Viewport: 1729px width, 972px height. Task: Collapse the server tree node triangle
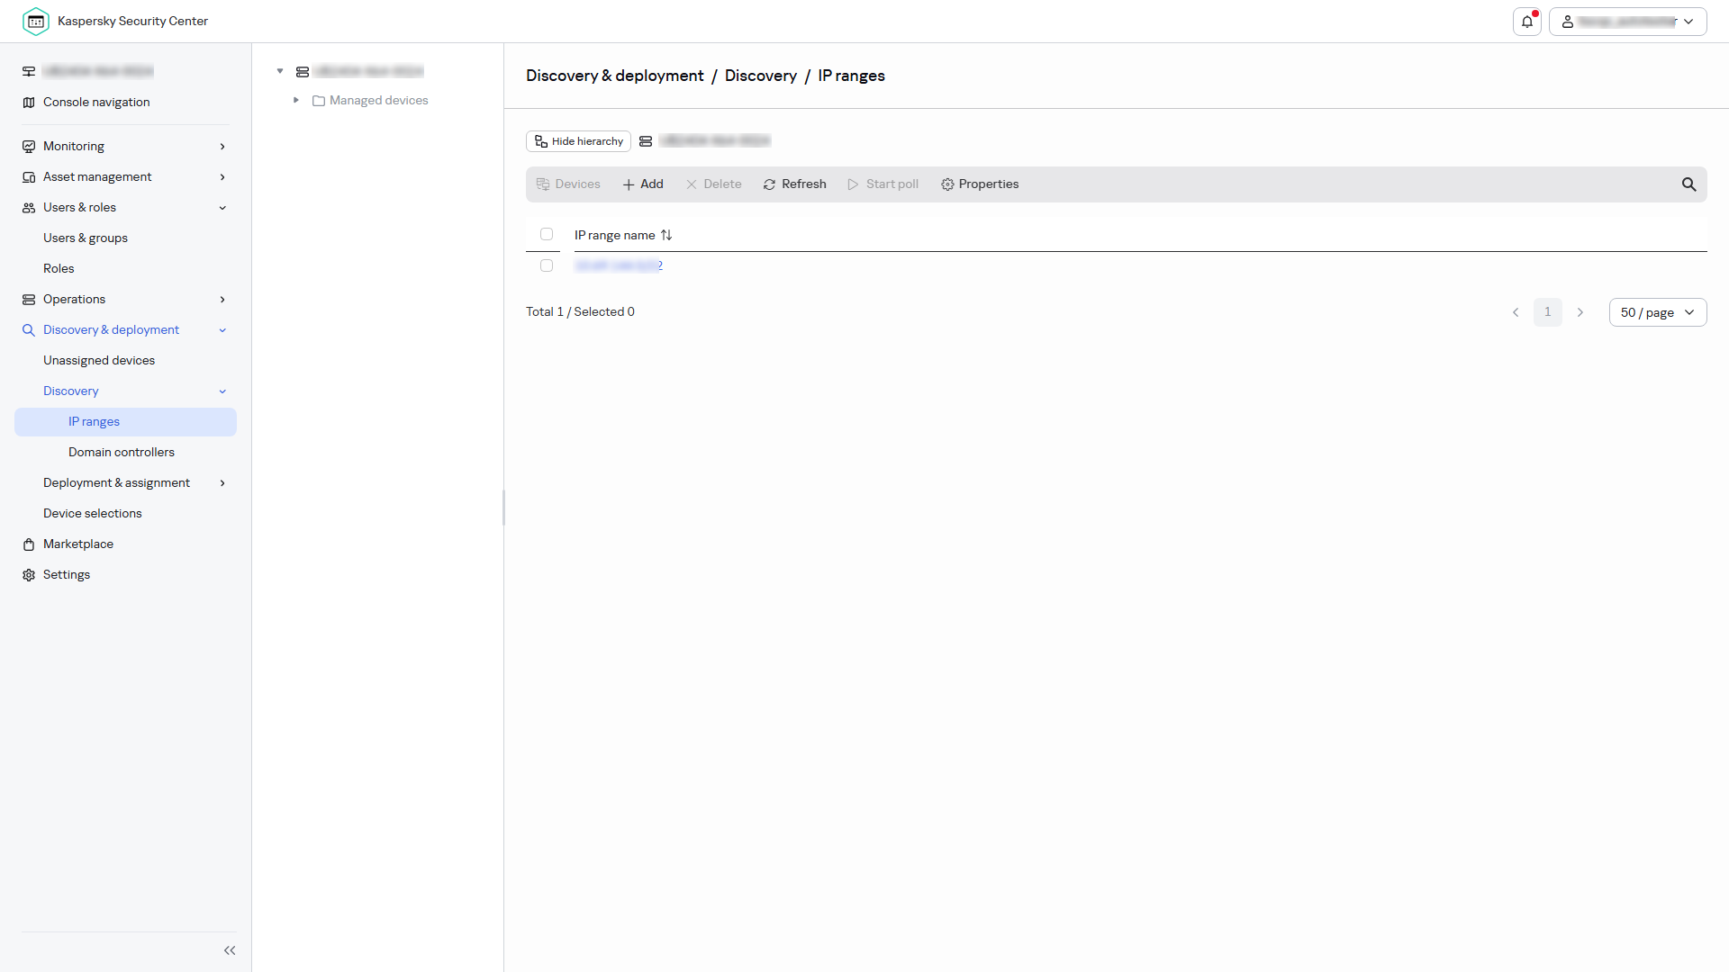click(x=280, y=71)
